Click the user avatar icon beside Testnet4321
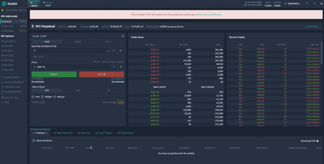Screen dimensions: 324x164 click(285, 3)
